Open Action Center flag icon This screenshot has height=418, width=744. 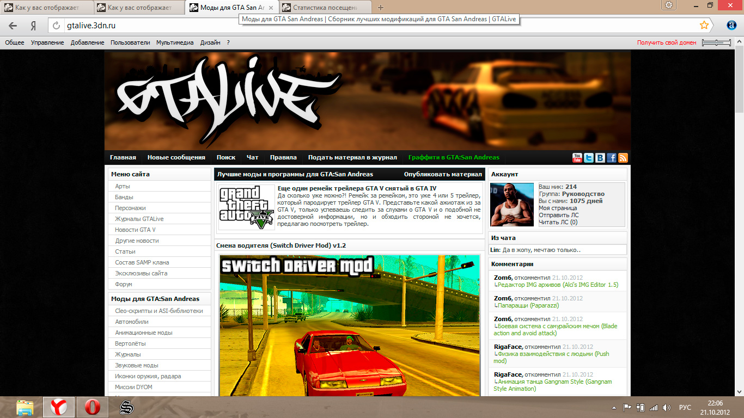(627, 407)
